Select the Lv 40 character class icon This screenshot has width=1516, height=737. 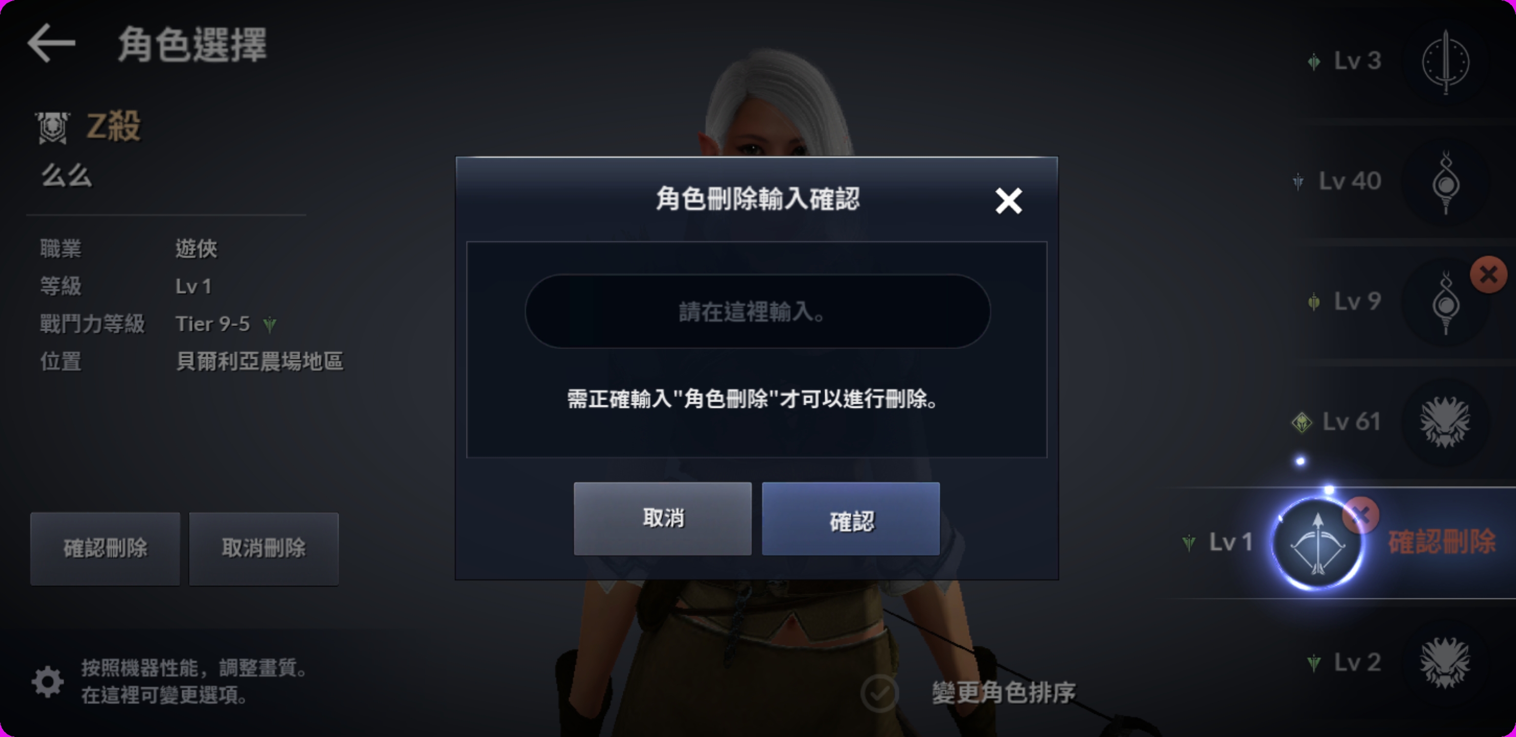pos(1445,182)
